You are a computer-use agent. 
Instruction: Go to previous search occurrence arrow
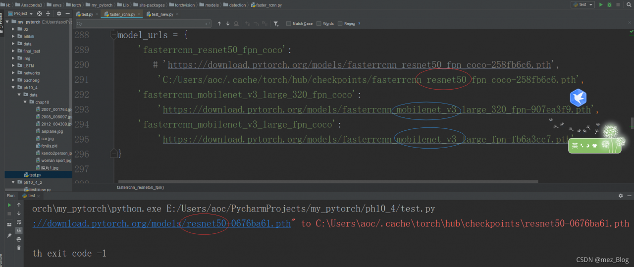[219, 23]
